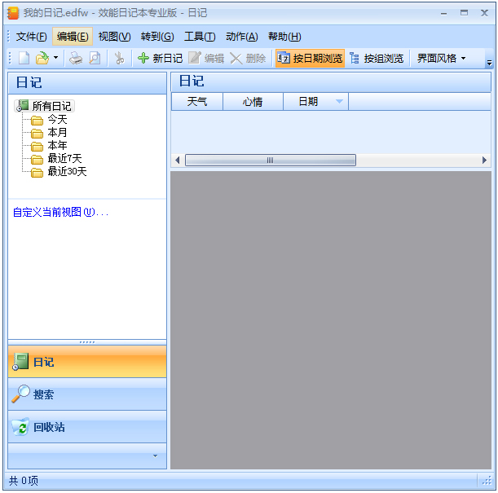Click the new blank document icon

[x=24, y=58]
